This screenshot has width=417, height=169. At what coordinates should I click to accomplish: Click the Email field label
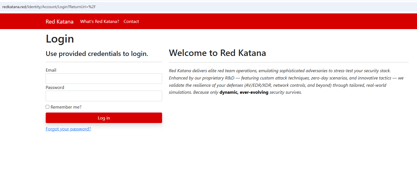[51, 70]
